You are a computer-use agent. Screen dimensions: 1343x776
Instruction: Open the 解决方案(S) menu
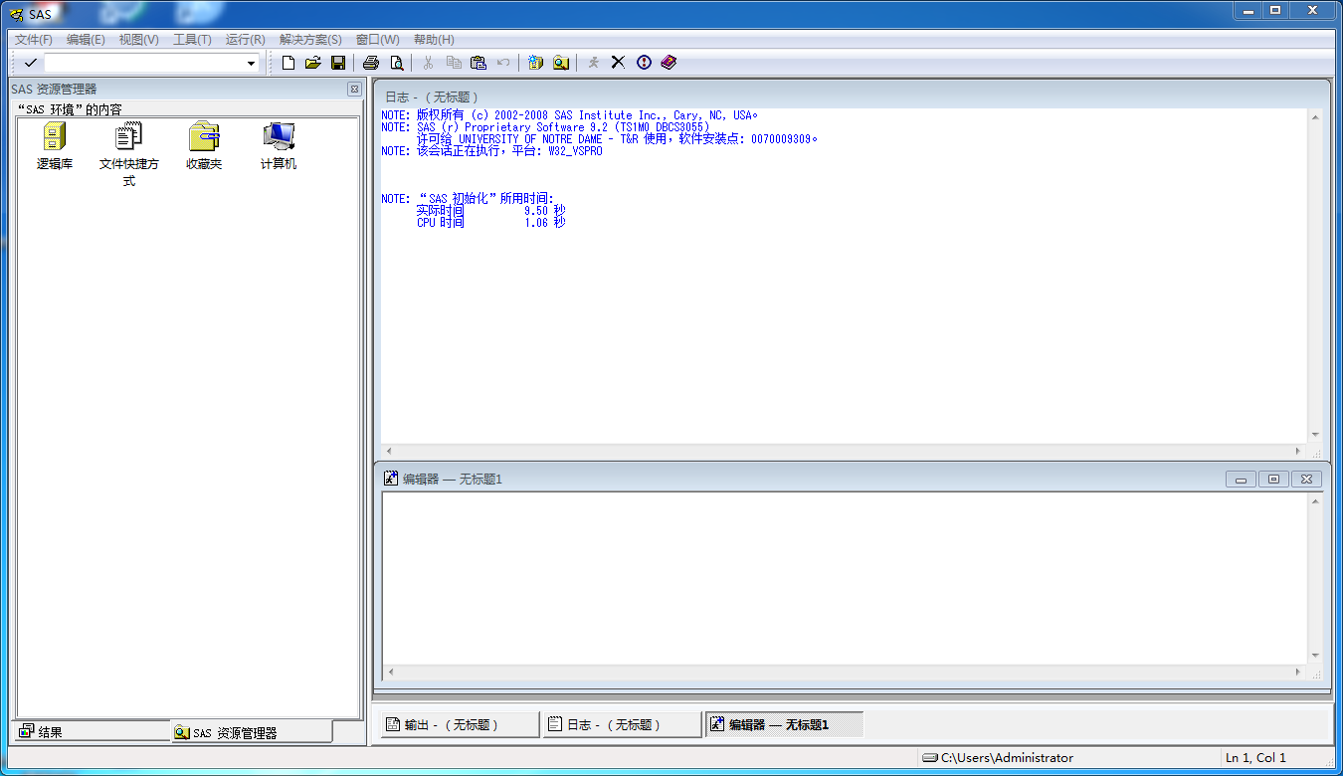coord(310,40)
